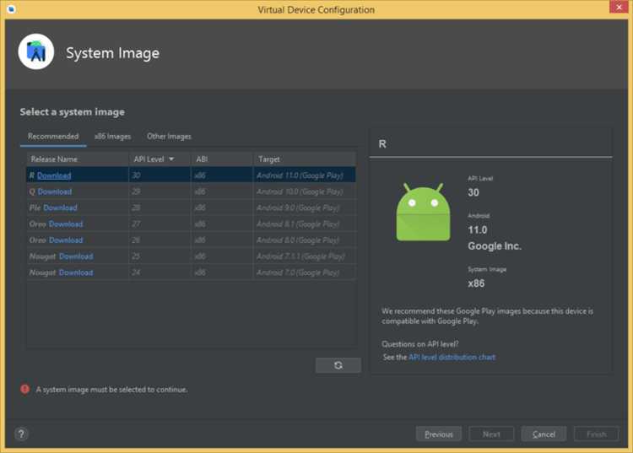The image size is (633, 453).
Task: Click the Cancel button
Action: (544, 434)
